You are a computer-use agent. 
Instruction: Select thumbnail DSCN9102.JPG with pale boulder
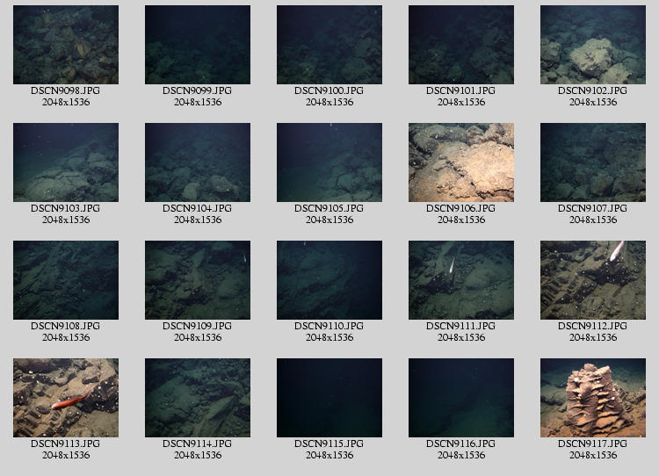593,45
